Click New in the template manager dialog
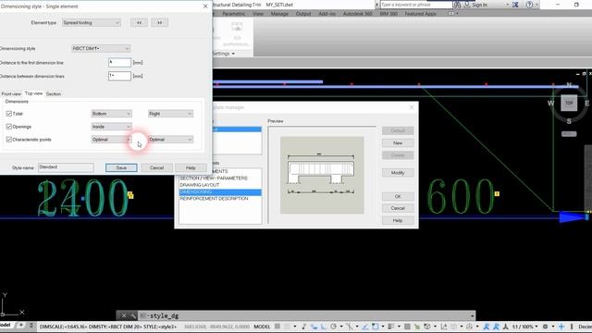Viewport: 592px width, 333px height. 398,143
